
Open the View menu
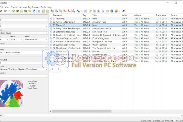pos(7,7)
